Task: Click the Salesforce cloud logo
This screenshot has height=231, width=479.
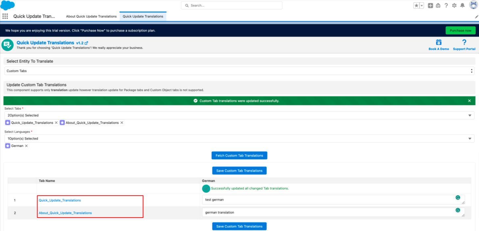Action: (x=8, y=5)
